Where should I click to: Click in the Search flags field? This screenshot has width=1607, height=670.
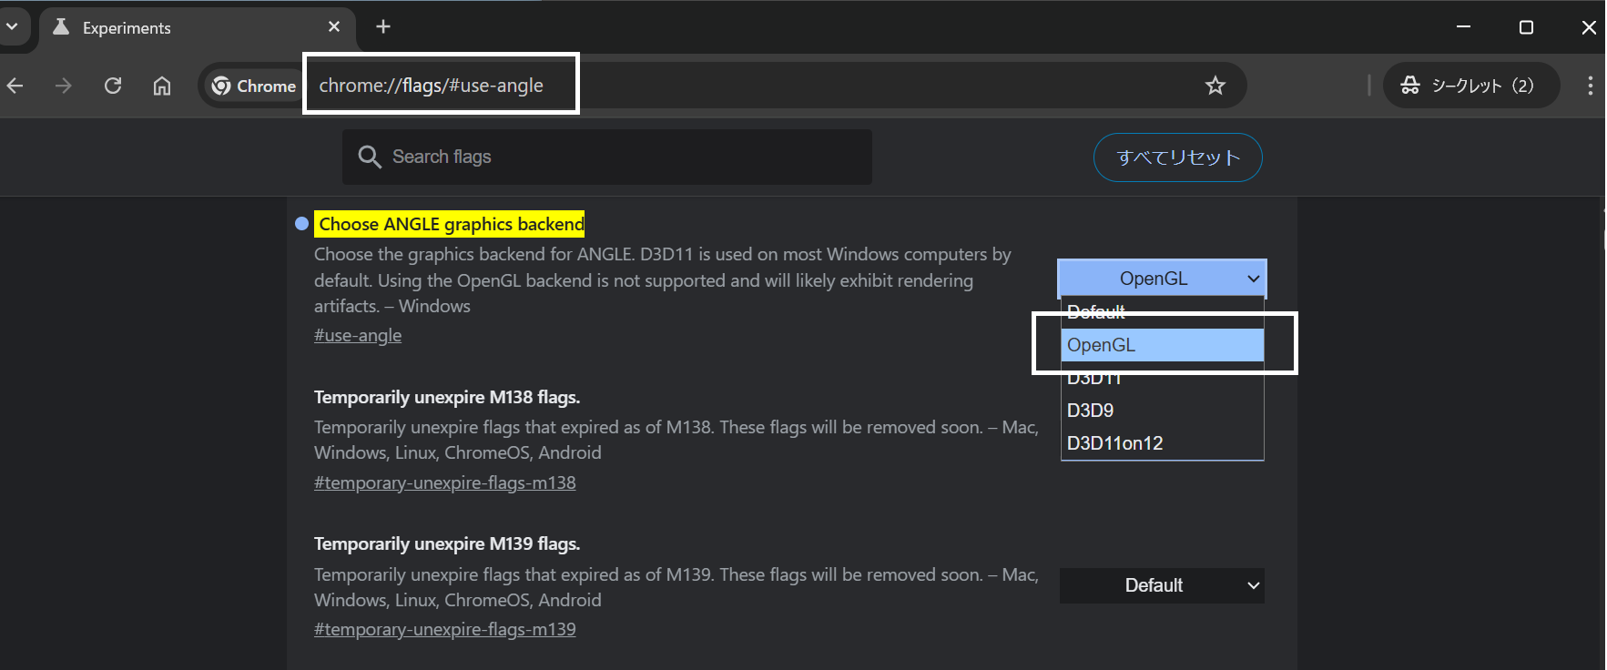(x=619, y=157)
